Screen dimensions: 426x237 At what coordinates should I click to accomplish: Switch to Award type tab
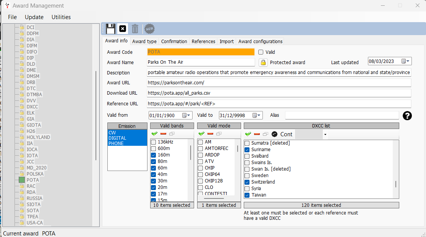144,42
